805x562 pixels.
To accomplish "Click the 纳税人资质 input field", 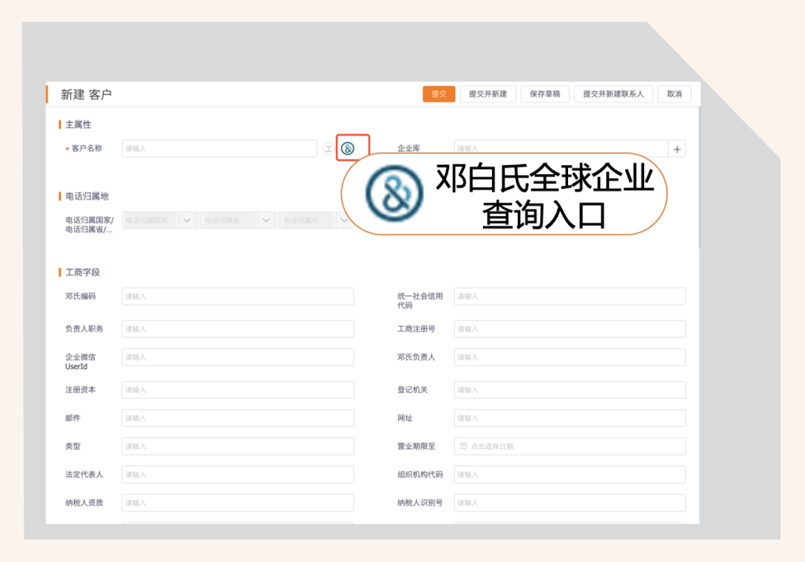I will tap(238, 502).
